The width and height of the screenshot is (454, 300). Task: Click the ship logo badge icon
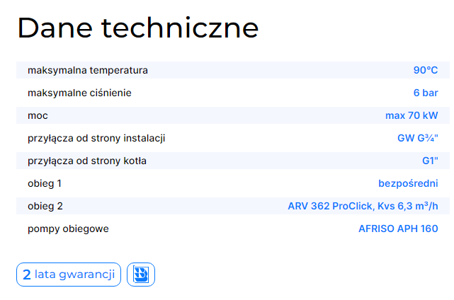(141, 275)
